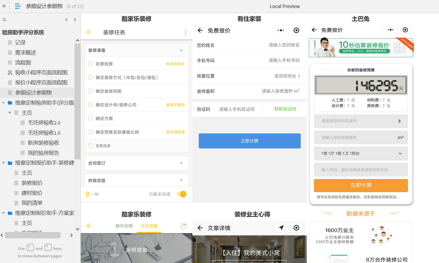
Task: Toggle the hamburger sitemap menu icon
Action: 18,6
